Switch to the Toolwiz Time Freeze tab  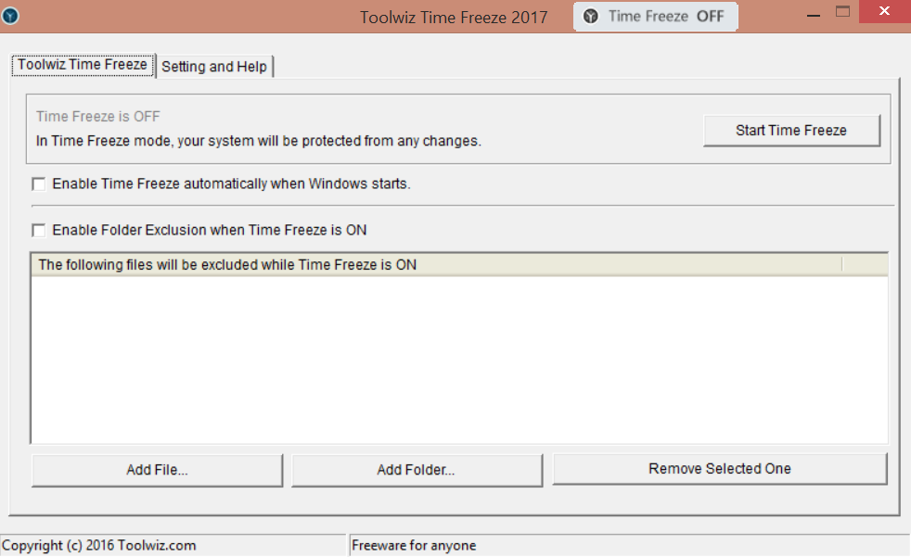82,65
